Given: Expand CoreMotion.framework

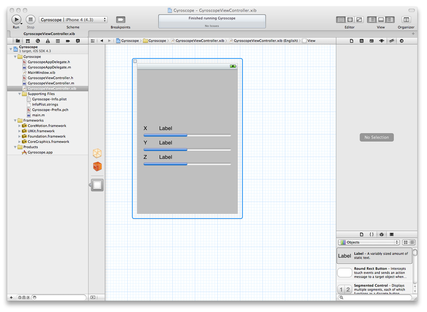Looking at the screenshot, I should (19, 126).
